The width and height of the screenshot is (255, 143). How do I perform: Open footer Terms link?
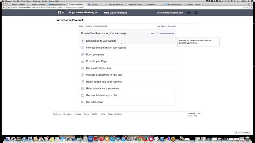(86, 114)
